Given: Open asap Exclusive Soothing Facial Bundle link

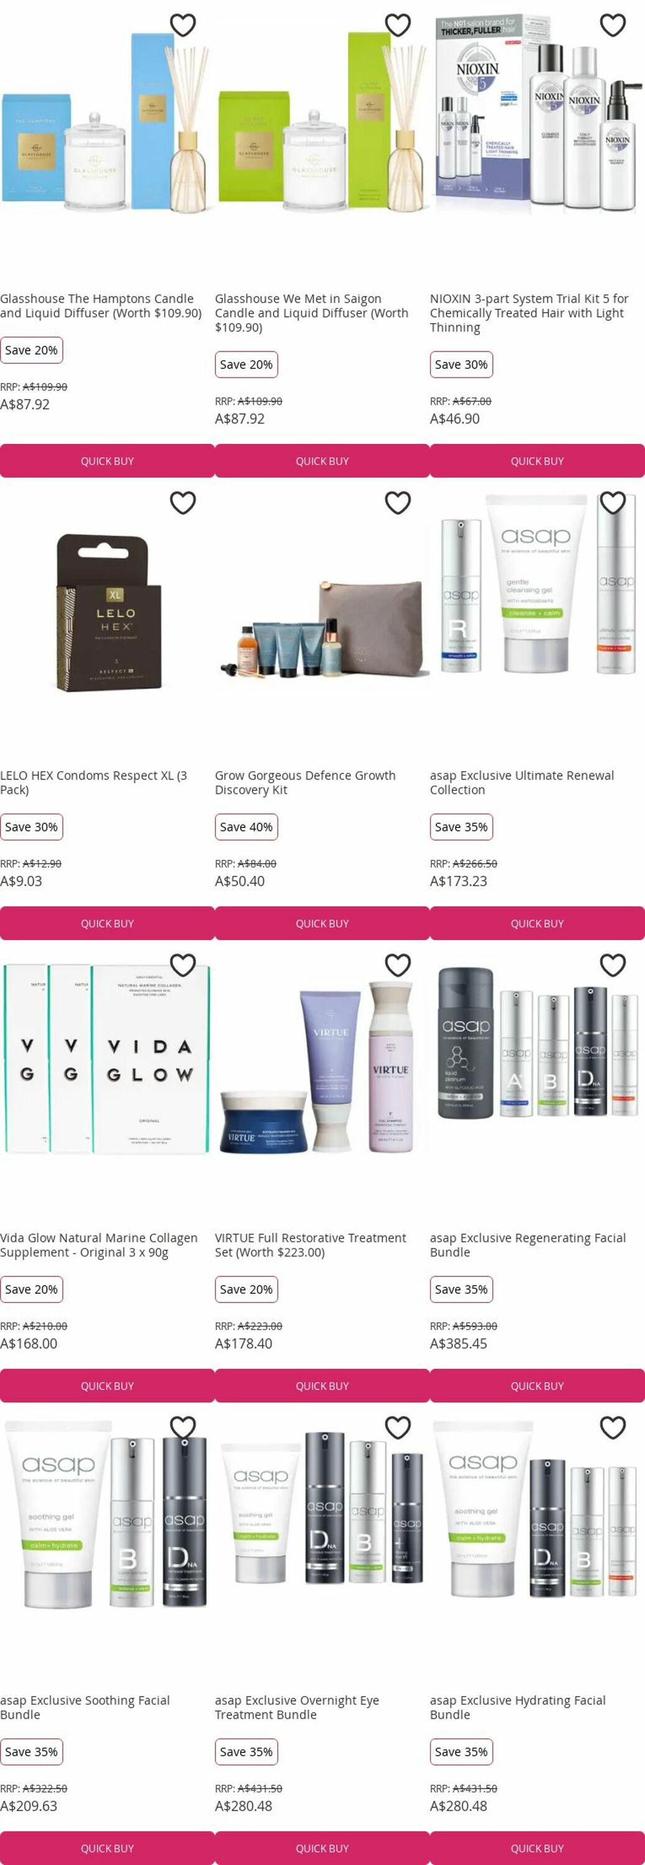Looking at the screenshot, I should [85, 1708].
